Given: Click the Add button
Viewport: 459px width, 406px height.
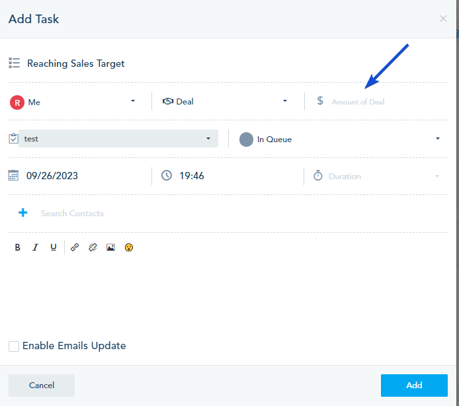Looking at the screenshot, I should click(414, 386).
